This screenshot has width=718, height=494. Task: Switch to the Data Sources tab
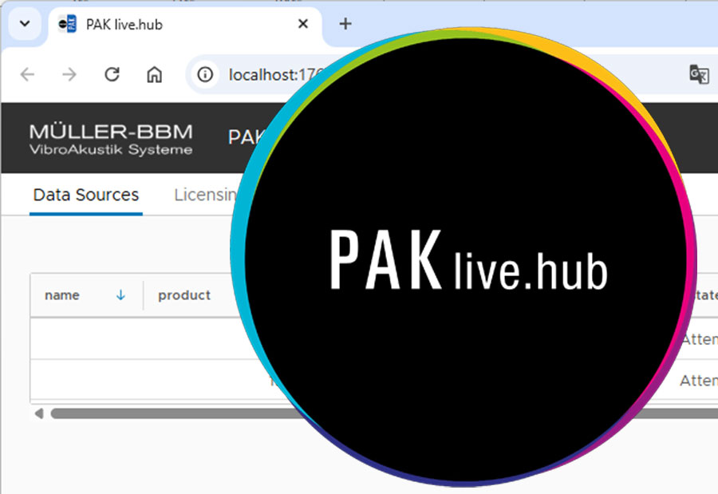(x=86, y=195)
